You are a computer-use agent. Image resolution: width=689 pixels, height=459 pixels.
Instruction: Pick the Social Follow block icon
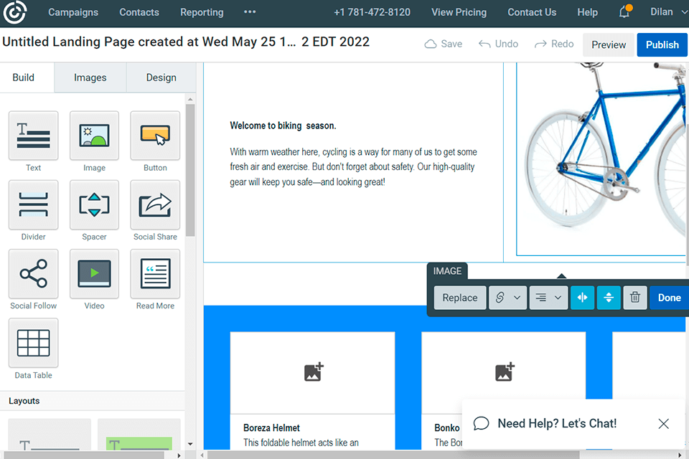[34, 274]
